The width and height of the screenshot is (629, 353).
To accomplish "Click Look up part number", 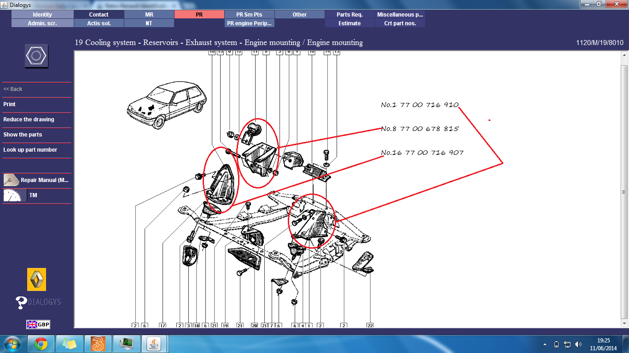I will (30, 150).
